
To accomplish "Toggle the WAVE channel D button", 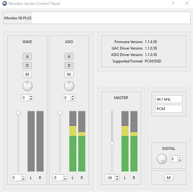I will (27, 65).
